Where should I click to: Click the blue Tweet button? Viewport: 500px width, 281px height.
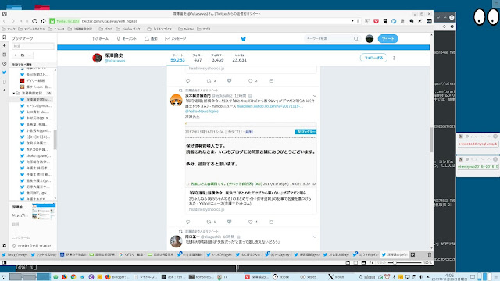[x=387, y=39]
